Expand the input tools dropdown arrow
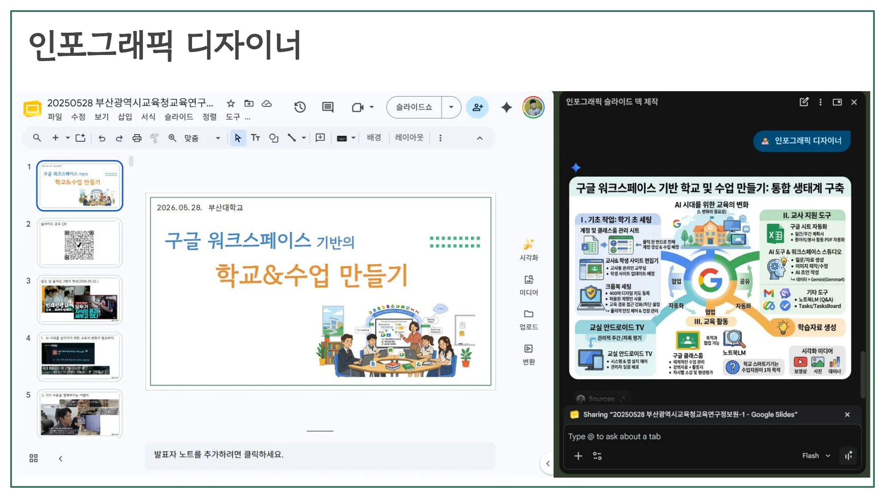 click(x=354, y=138)
